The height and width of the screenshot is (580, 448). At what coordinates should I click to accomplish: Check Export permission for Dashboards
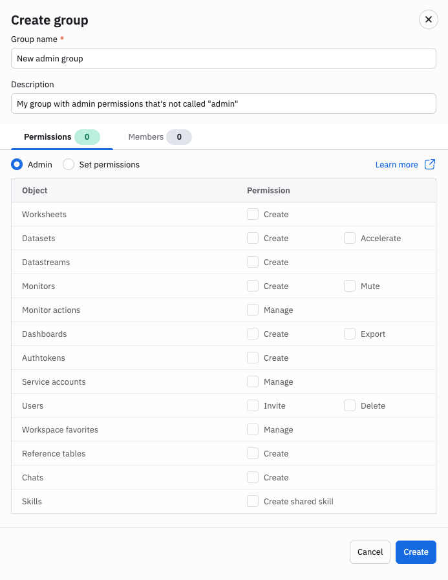(350, 334)
